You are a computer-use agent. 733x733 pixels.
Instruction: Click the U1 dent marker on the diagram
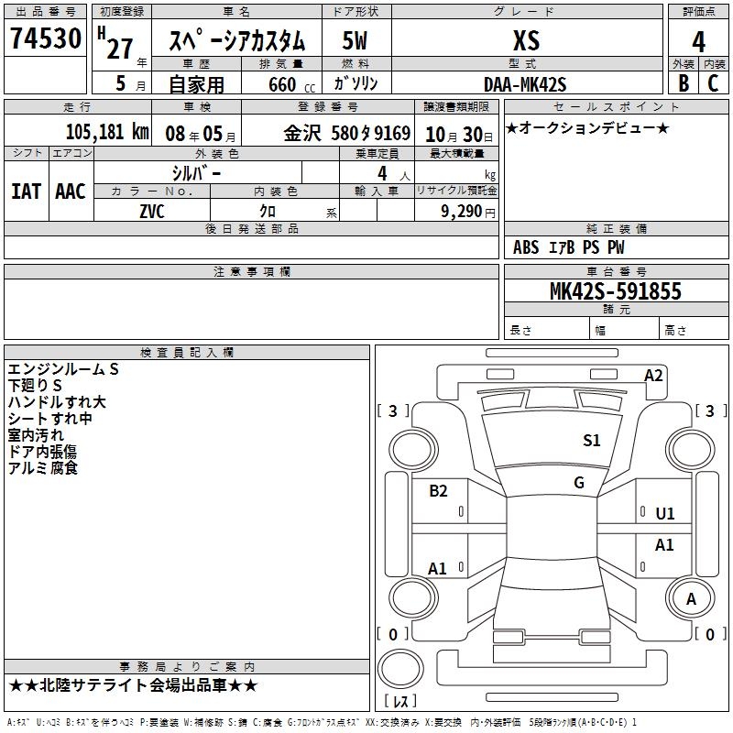pyautogui.click(x=665, y=514)
